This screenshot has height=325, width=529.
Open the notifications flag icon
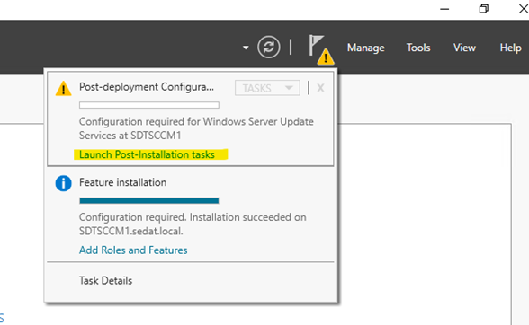(316, 45)
